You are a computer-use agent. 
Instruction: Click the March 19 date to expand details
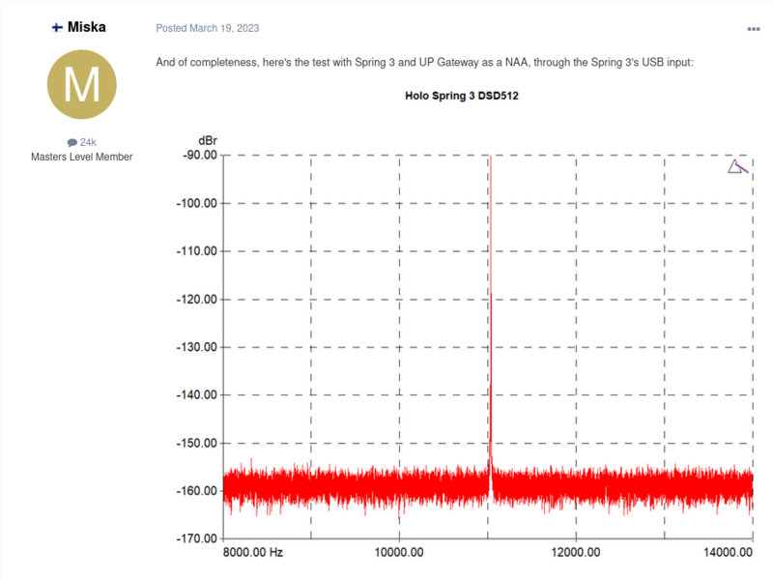pos(207,28)
